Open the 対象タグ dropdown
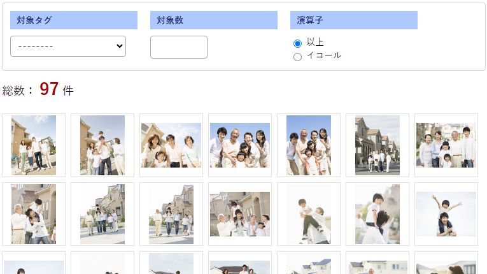 click(68, 46)
